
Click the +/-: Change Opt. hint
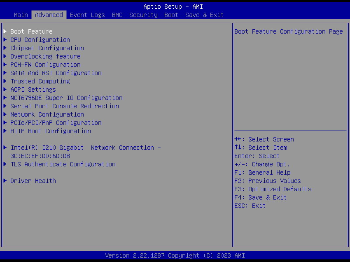(262, 164)
